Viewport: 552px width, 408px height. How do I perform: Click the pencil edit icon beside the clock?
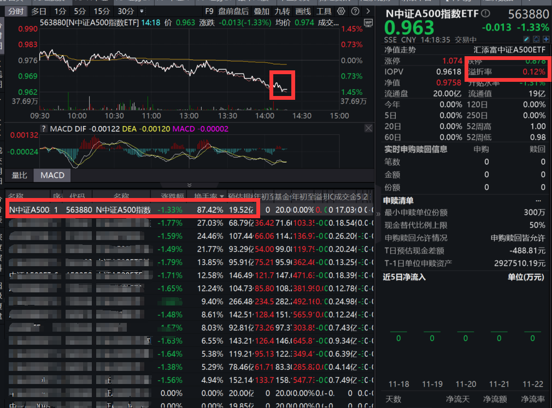click(527, 38)
